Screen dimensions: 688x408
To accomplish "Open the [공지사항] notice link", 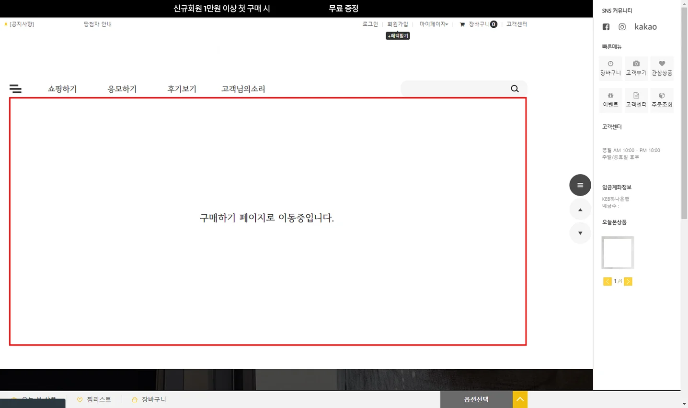I will coord(22,24).
